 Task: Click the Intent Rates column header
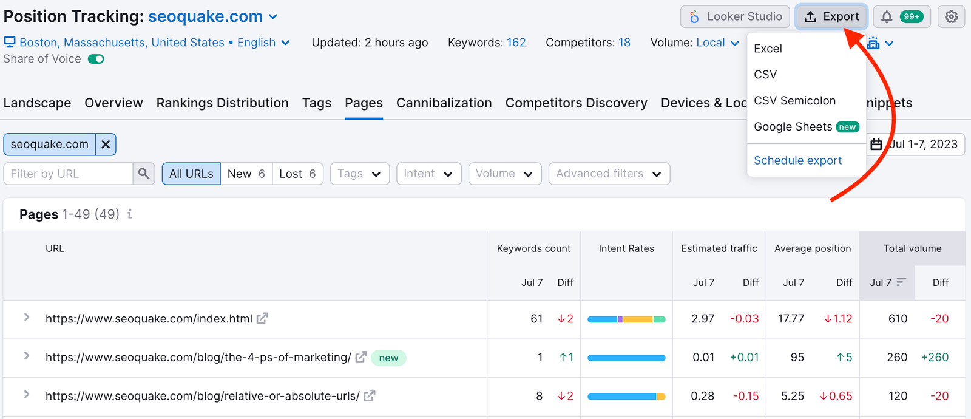click(626, 248)
